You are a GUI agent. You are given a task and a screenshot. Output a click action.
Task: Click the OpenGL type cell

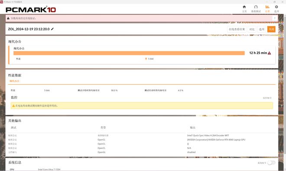coord(101,152)
